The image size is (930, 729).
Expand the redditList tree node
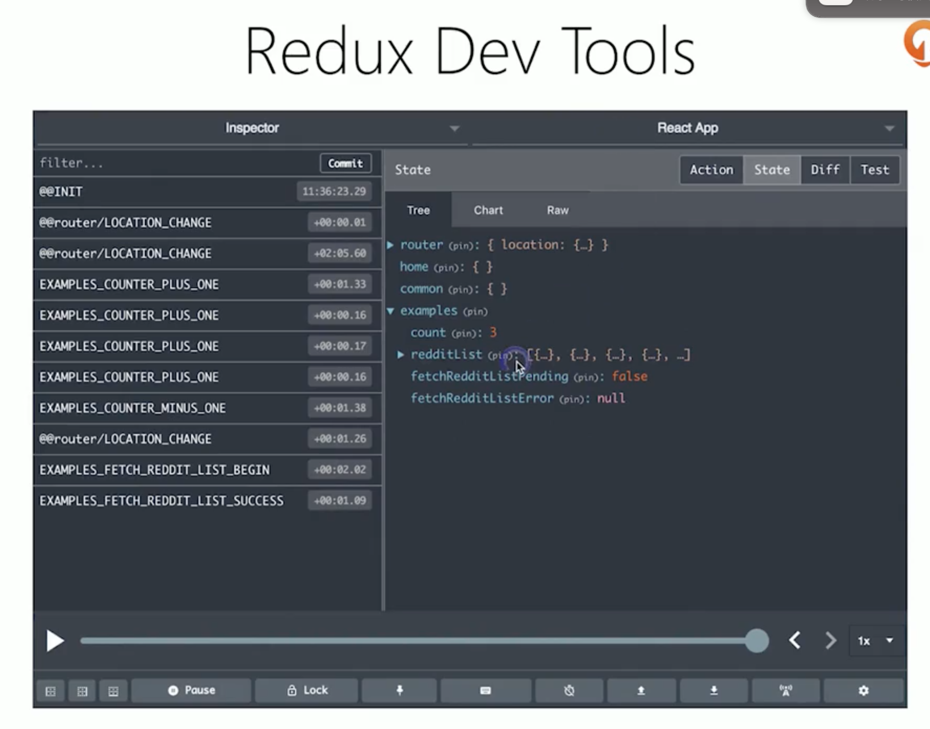401,355
